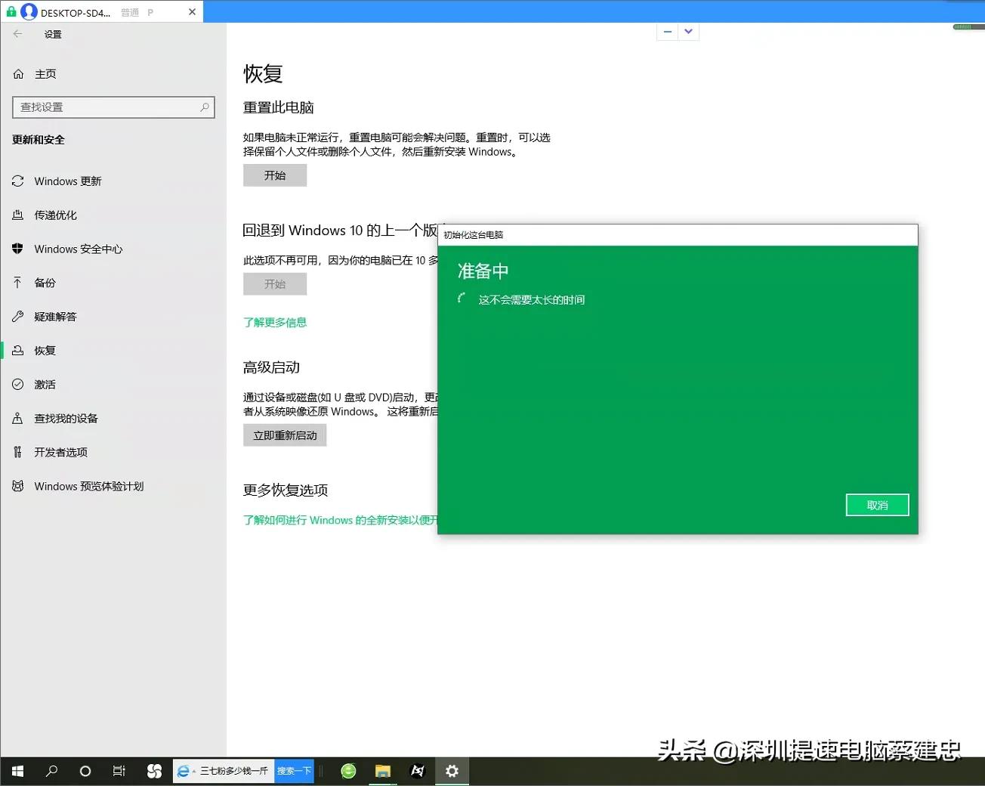Select Windows 更新 in the sidebar

pyautogui.click(x=67, y=181)
